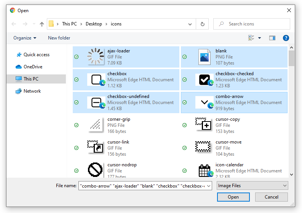This screenshot has width=302, height=213.
Task: Select the file name cursor-move
Action: tap(228, 142)
